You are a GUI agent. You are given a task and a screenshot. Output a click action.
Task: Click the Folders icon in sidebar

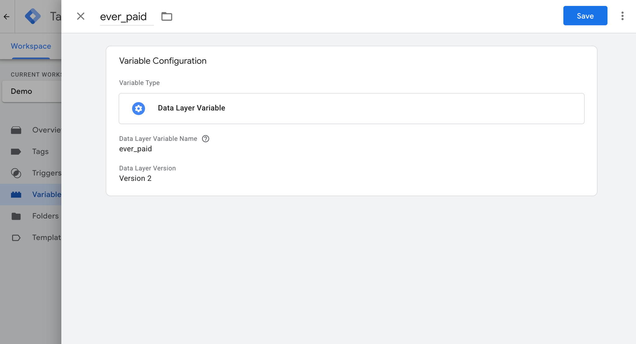point(16,216)
